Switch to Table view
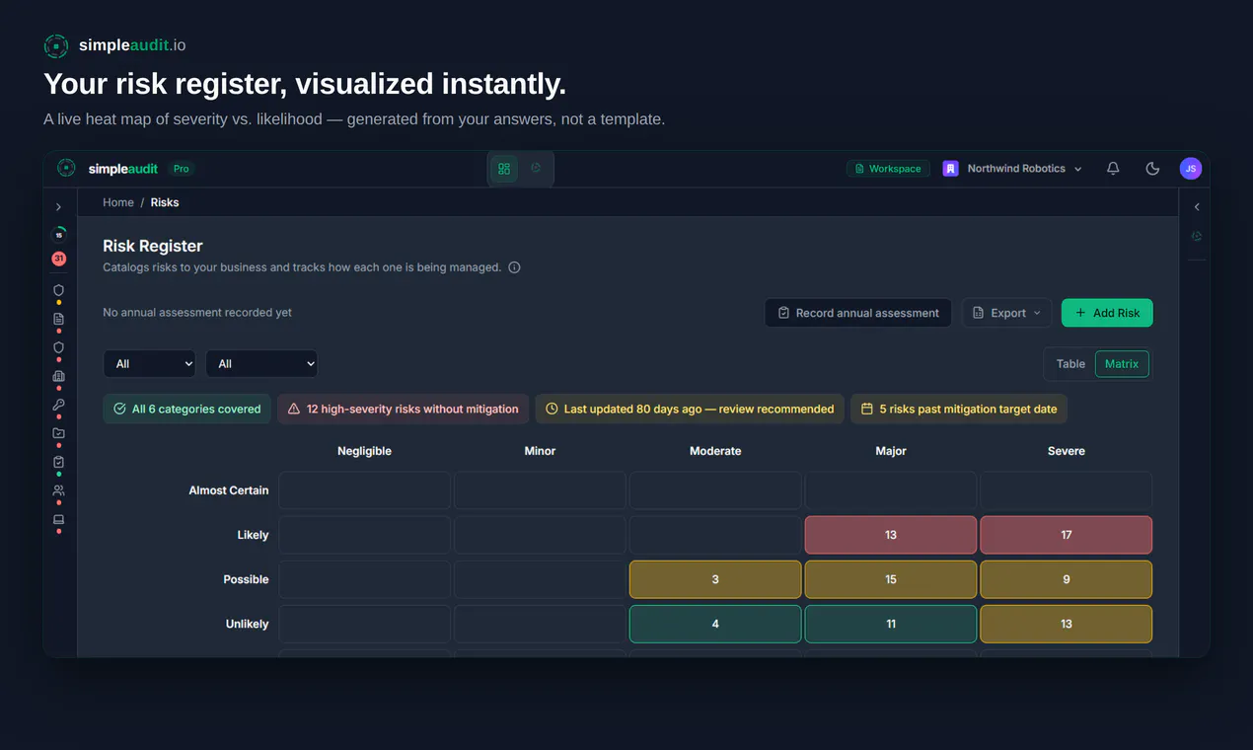Image resolution: width=1253 pixels, height=750 pixels. click(1070, 364)
